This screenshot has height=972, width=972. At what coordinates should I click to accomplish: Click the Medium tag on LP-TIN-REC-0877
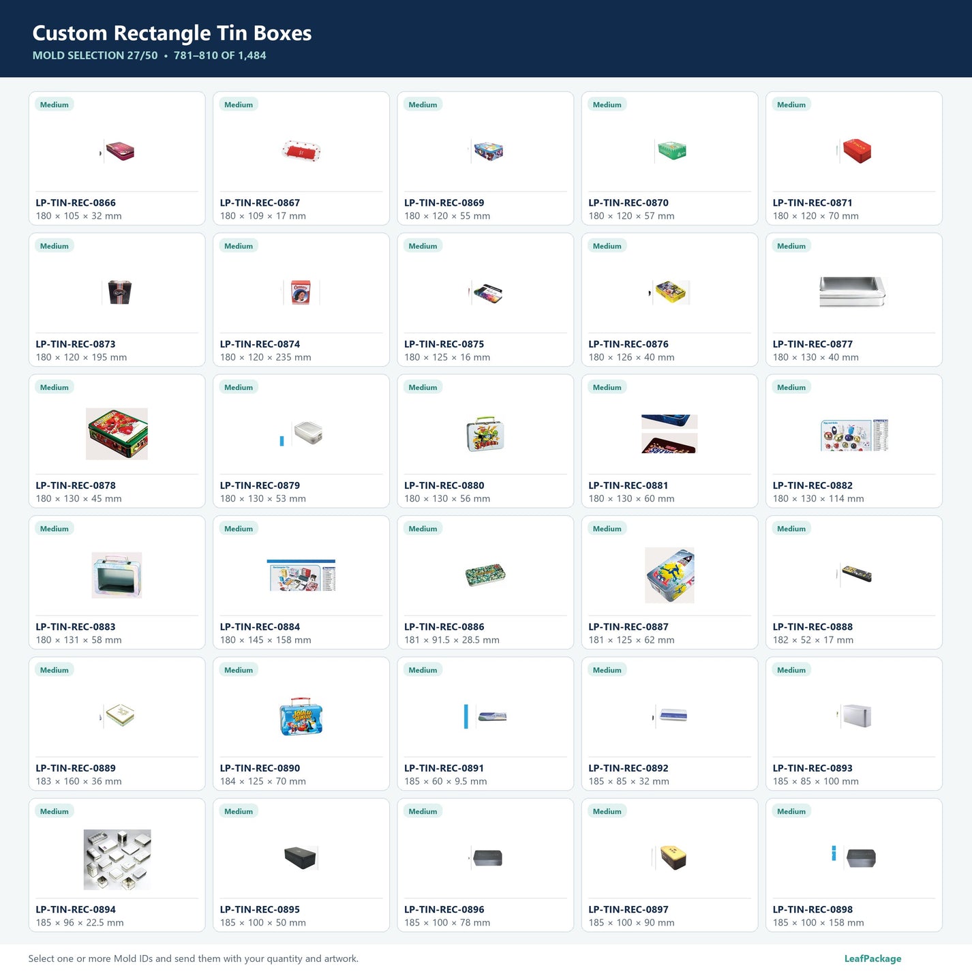[791, 246]
